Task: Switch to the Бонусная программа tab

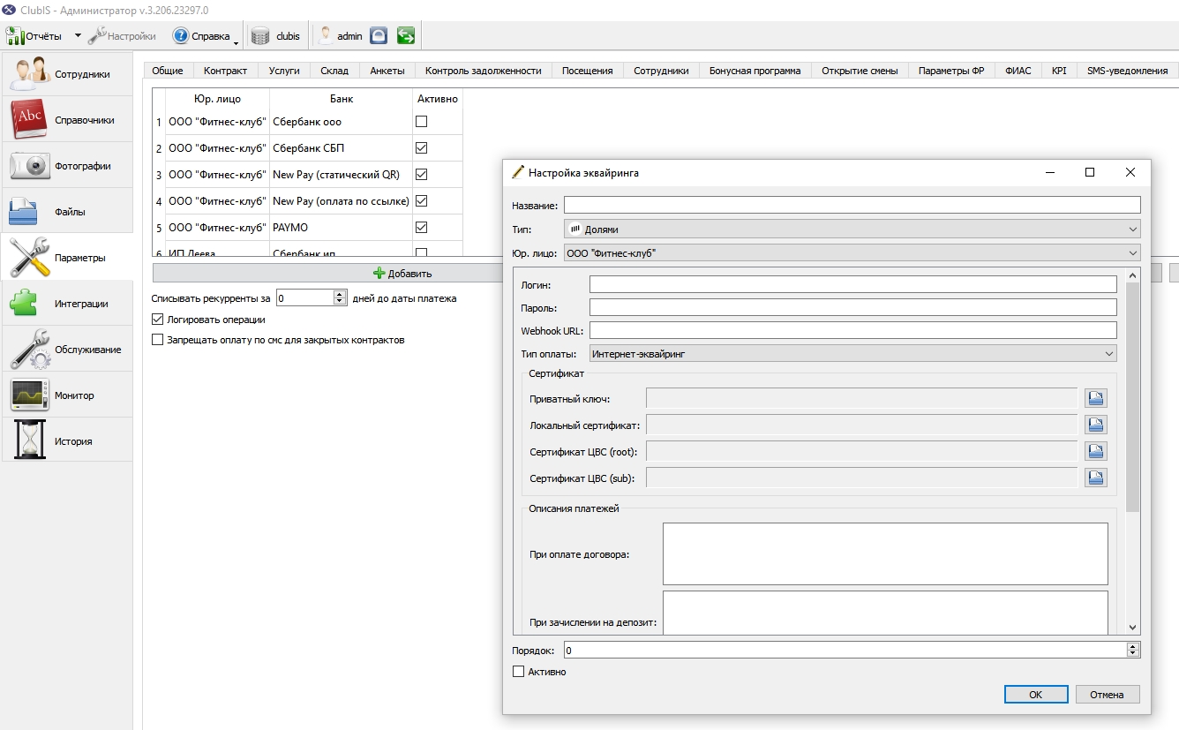Action: click(755, 71)
